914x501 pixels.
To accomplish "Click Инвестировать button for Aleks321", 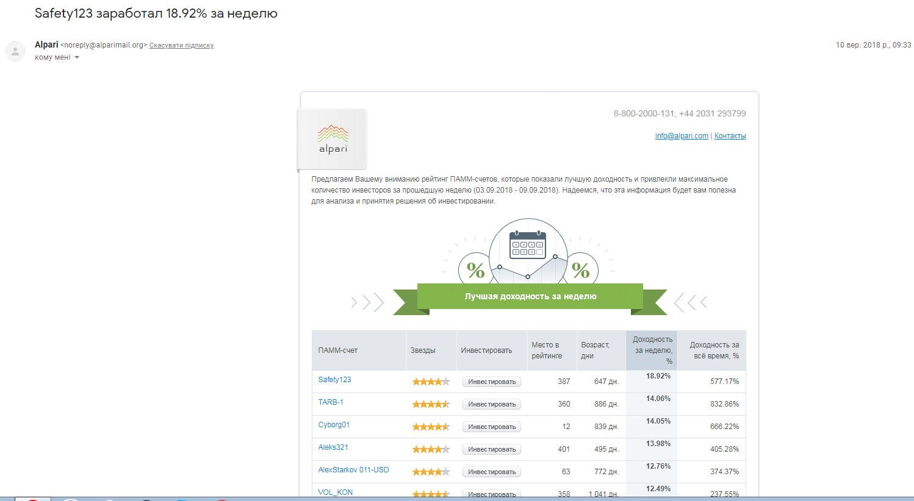I will tap(492, 449).
